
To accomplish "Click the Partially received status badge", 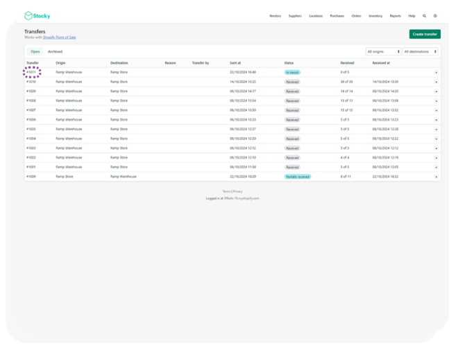I will pyautogui.click(x=297, y=177).
